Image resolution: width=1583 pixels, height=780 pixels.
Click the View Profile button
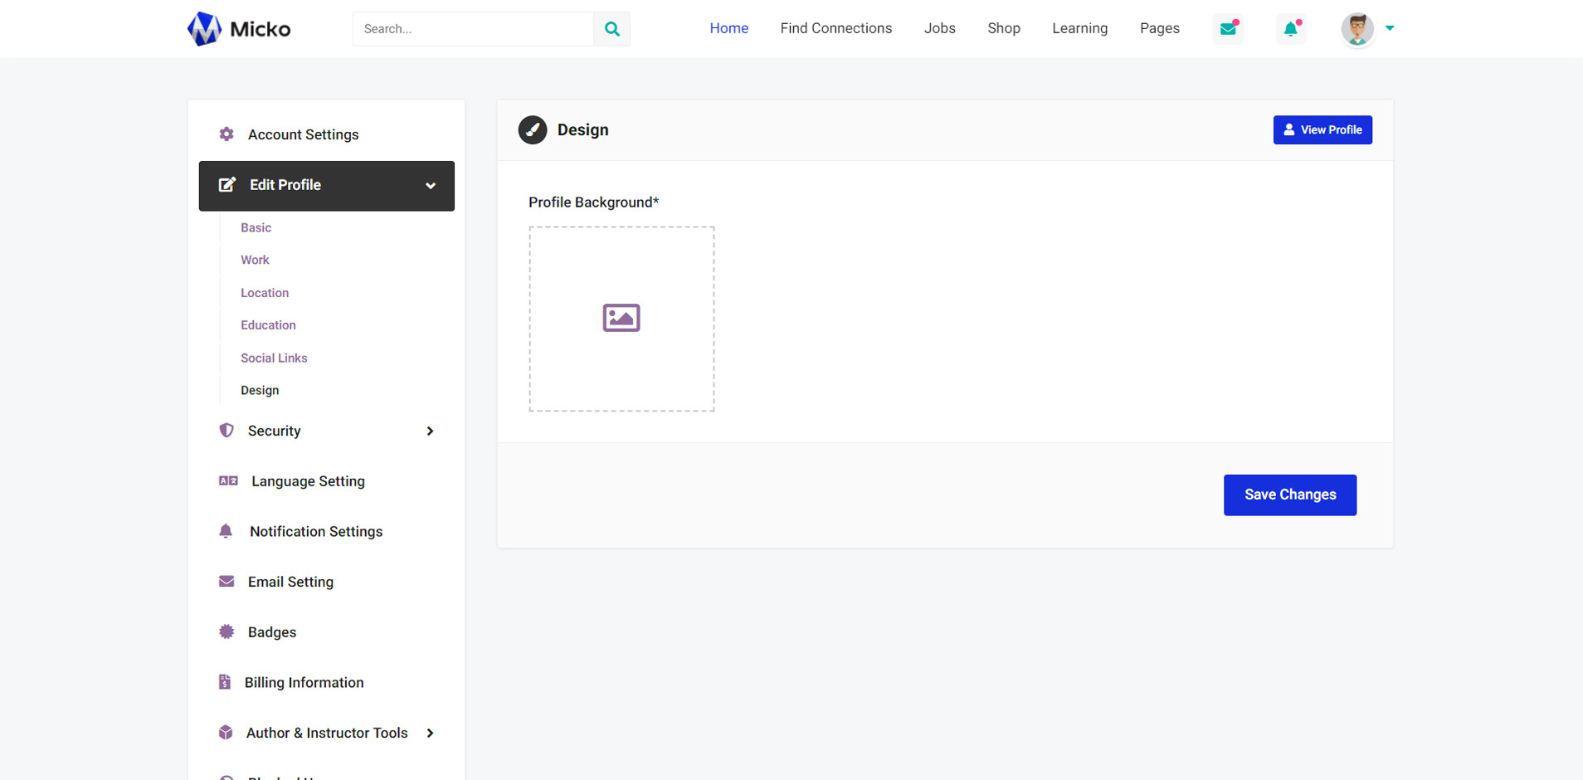tap(1322, 130)
